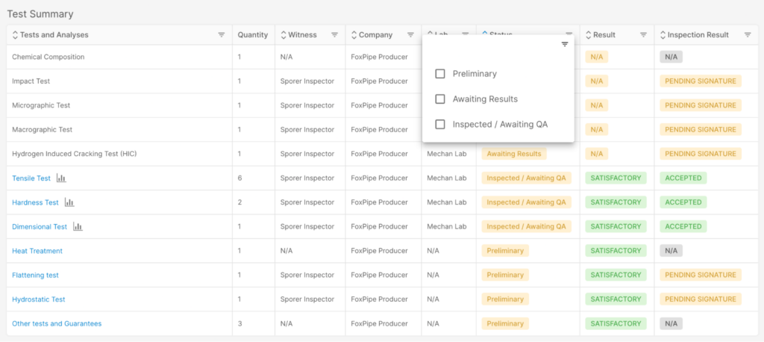764x342 pixels.
Task: Open the Result column filter icon
Action: pyautogui.click(x=643, y=35)
